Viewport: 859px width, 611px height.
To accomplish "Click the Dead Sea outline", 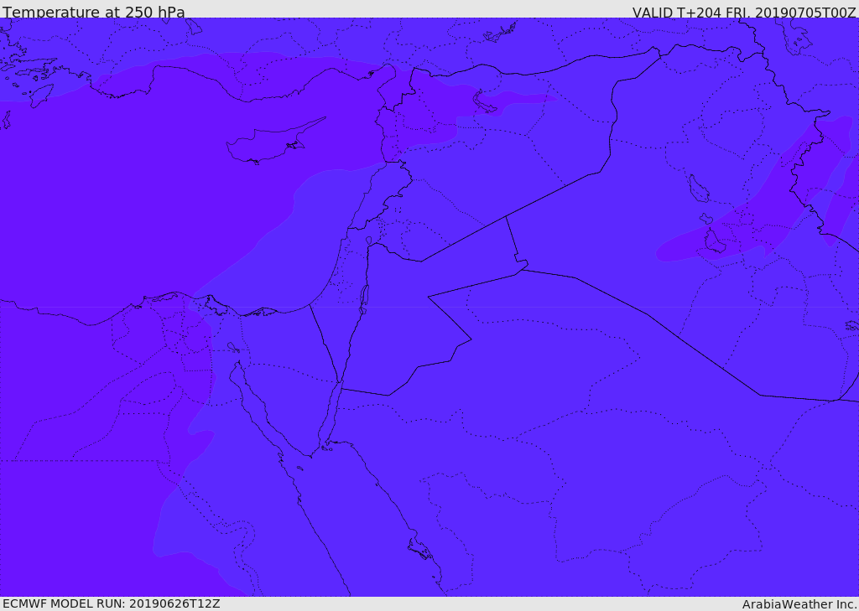I will (x=363, y=299).
